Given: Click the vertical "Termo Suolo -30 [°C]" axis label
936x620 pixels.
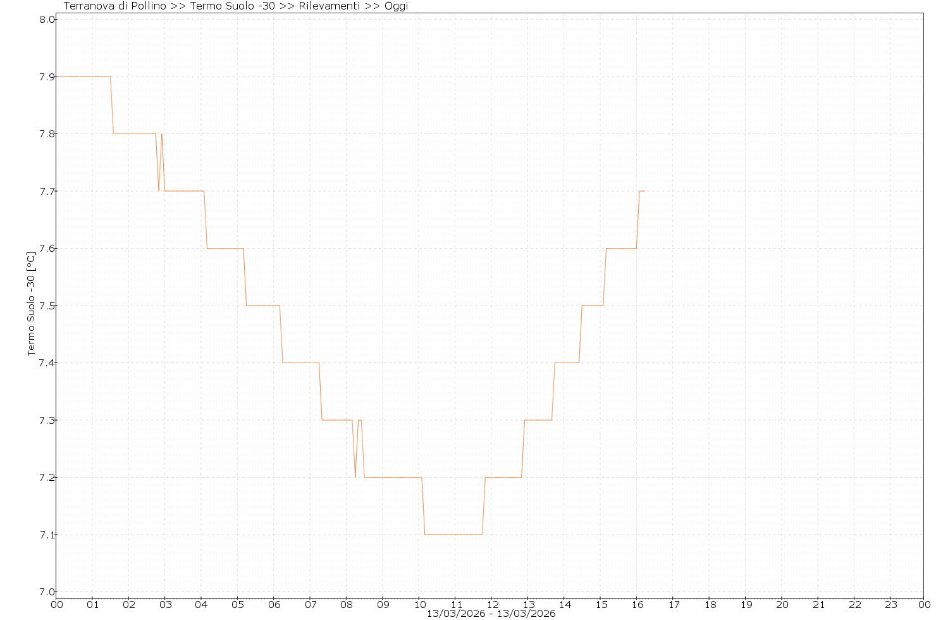Looking at the screenshot, I should coord(31,304).
